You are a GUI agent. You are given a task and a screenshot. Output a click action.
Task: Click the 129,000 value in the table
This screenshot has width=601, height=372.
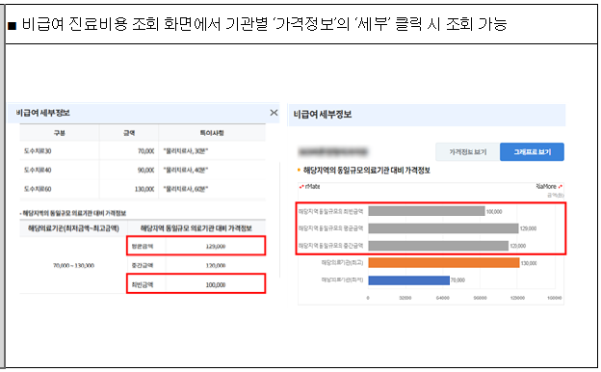[216, 246]
